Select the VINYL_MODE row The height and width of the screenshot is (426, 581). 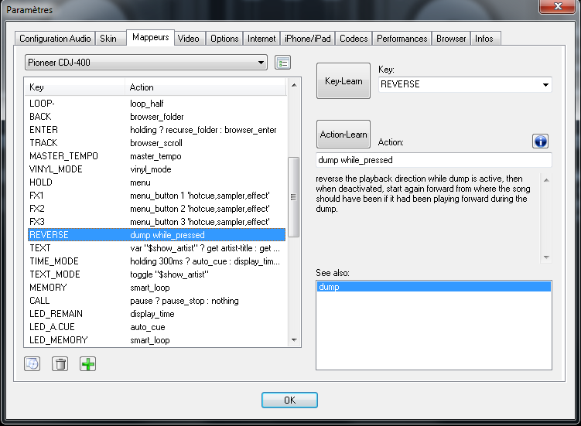(x=156, y=169)
